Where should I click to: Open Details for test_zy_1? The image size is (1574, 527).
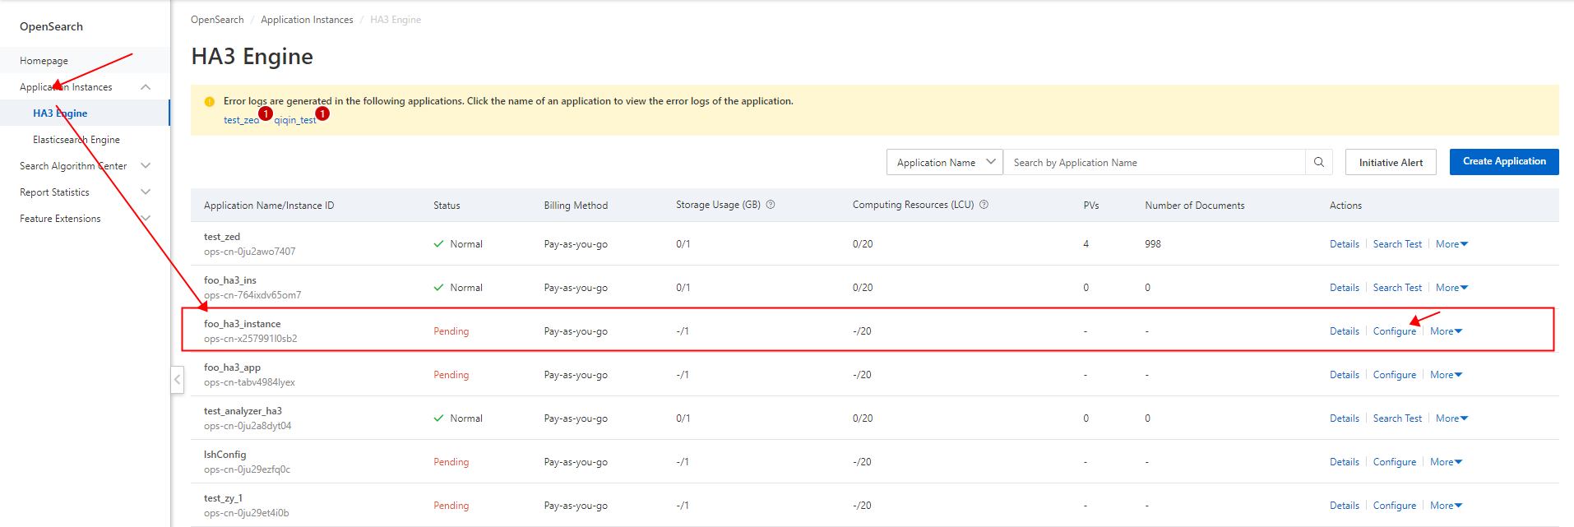point(1345,506)
